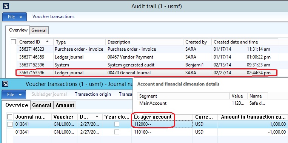Sort by the Date column header arrow
This screenshot has width=288, height=143.
tap(97, 116)
